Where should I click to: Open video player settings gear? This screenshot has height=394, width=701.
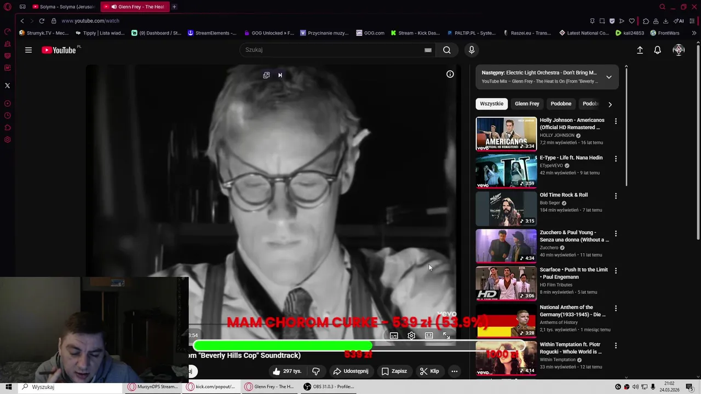point(411,335)
